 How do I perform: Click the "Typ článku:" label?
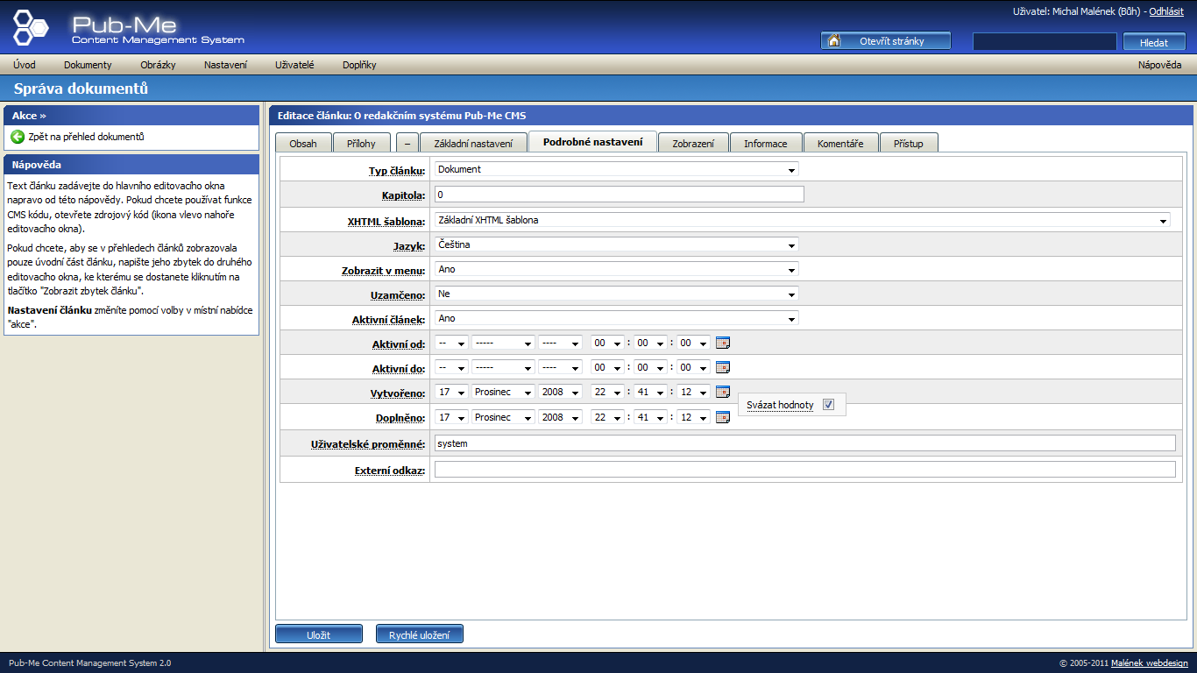click(x=397, y=170)
